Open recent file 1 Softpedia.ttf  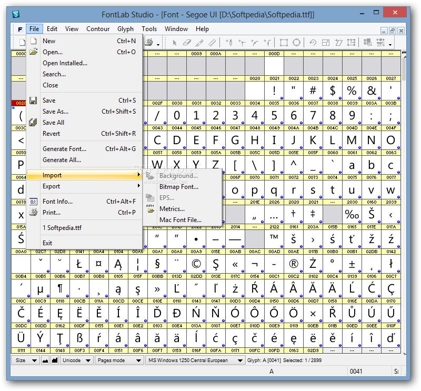(x=84, y=228)
